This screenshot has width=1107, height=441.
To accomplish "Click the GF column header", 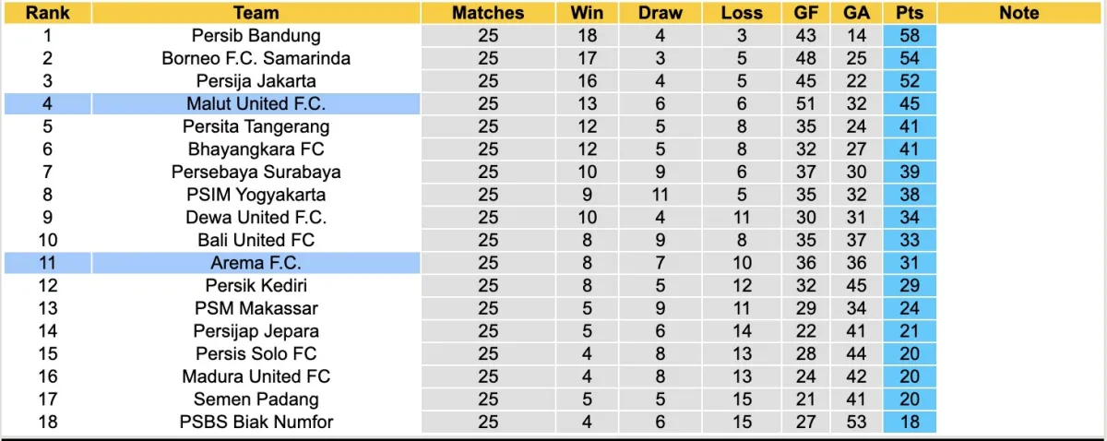I will point(805,13).
